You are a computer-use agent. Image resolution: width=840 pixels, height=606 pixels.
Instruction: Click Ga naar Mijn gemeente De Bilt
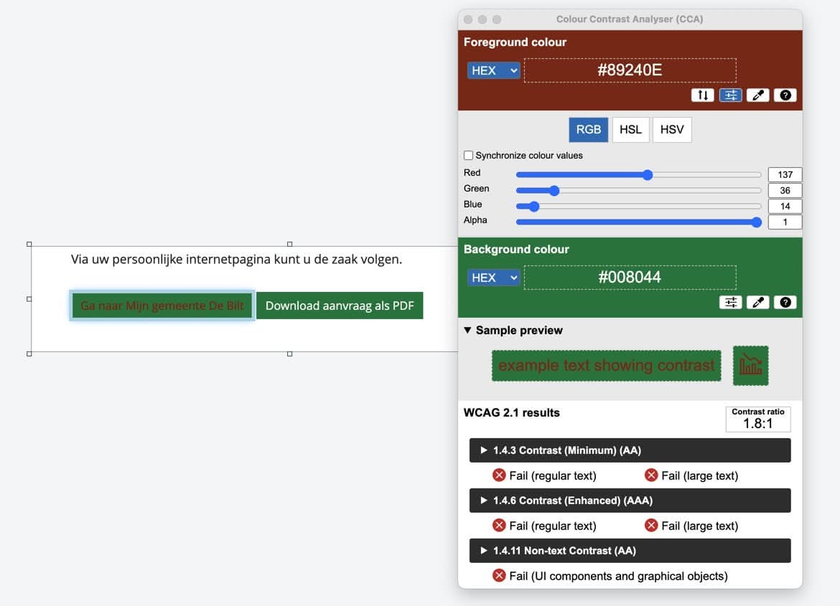click(x=162, y=306)
